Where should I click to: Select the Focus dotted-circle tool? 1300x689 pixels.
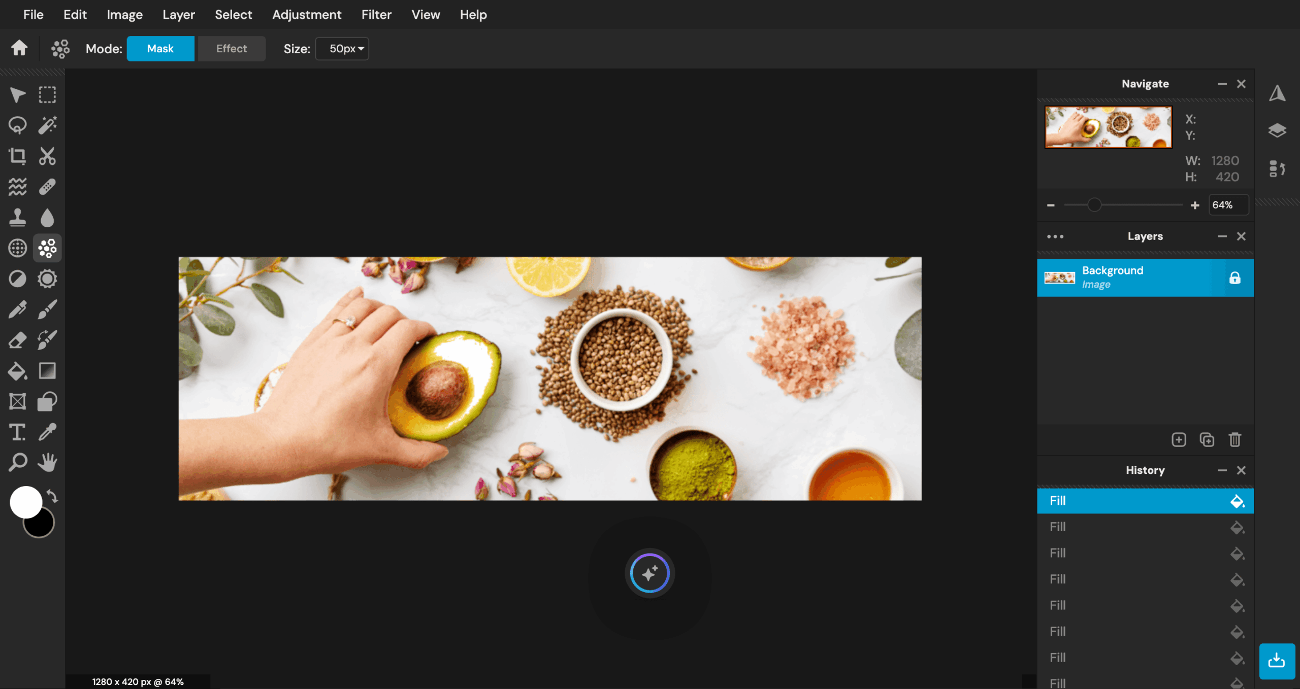point(18,248)
